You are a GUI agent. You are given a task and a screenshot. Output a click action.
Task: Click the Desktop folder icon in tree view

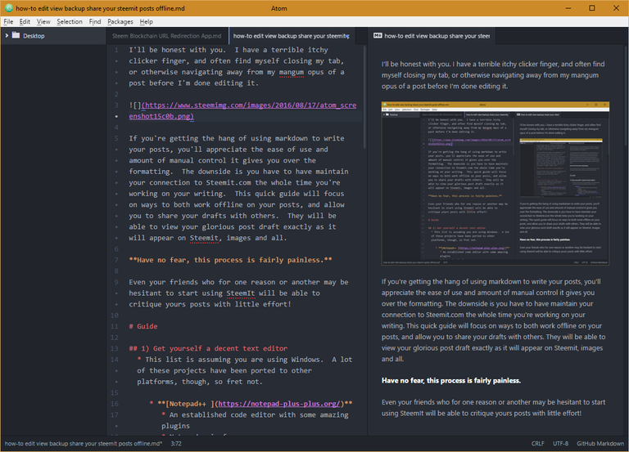coord(16,35)
